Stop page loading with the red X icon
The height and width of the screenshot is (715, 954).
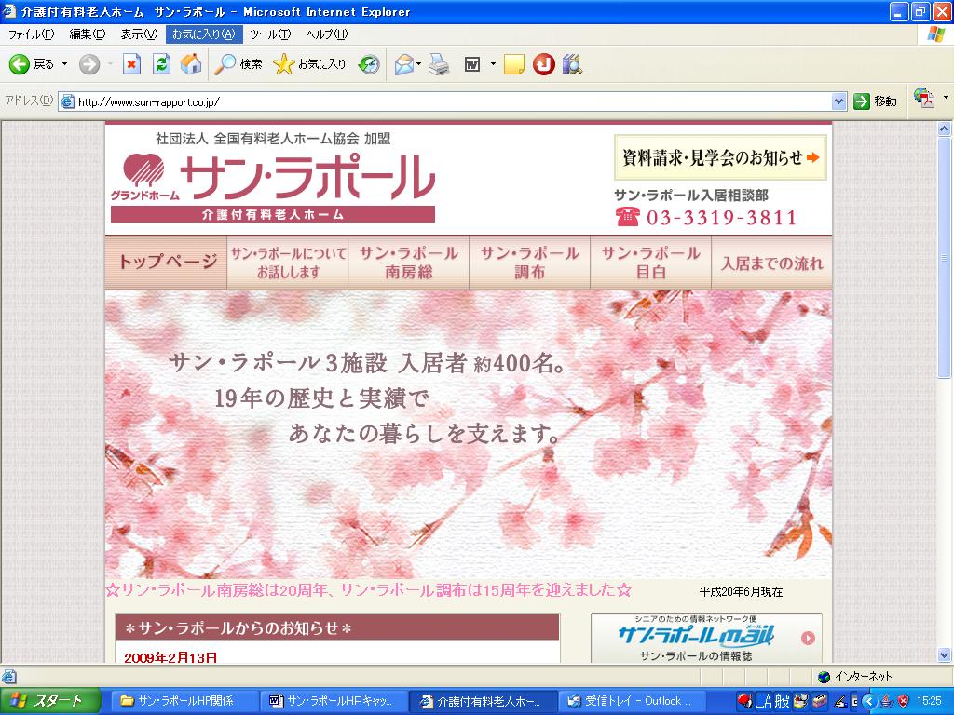[x=131, y=64]
